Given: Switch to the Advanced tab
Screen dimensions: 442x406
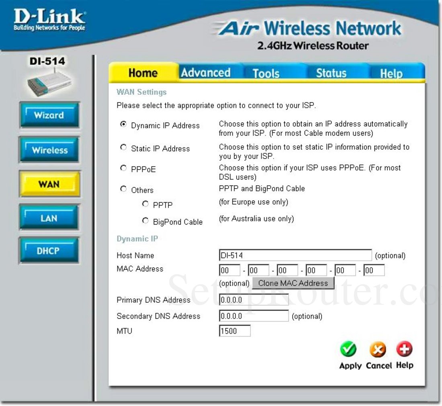Looking at the screenshot, I should click(x=206, y=73).
